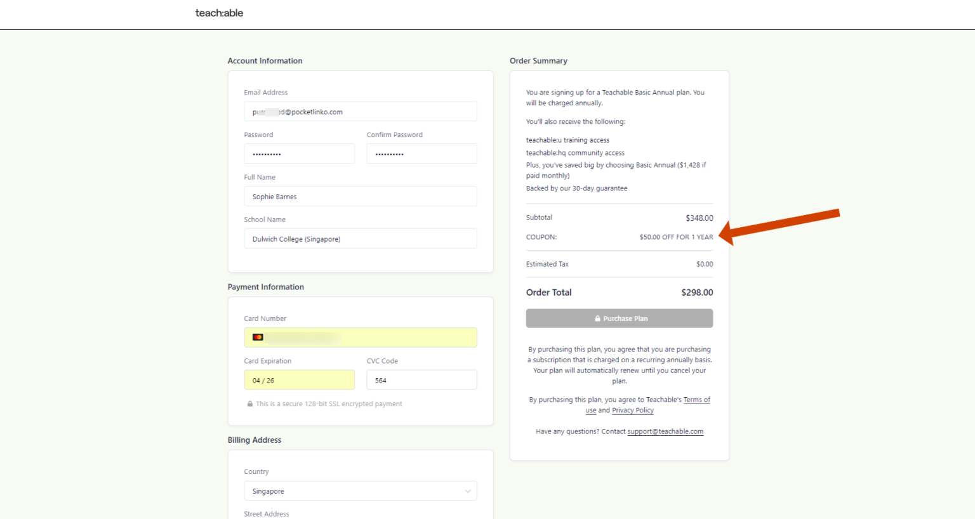
Task: Click the padlock icon beside SSL notice
Action: click(x=249, y=404)
